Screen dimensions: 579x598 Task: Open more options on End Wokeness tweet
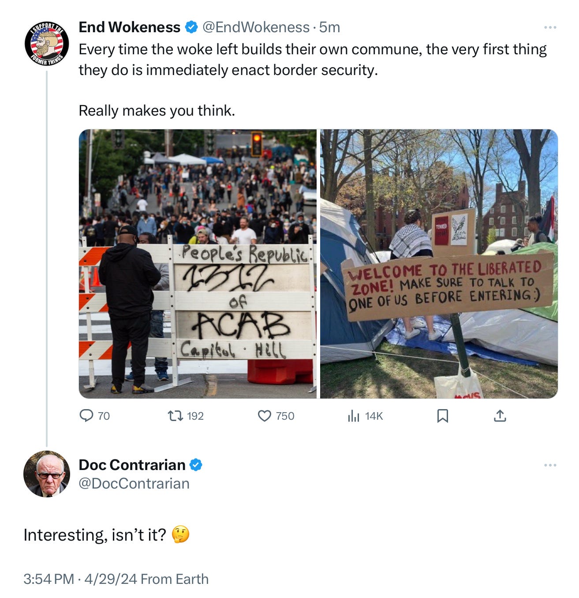[x=550, y=27]
